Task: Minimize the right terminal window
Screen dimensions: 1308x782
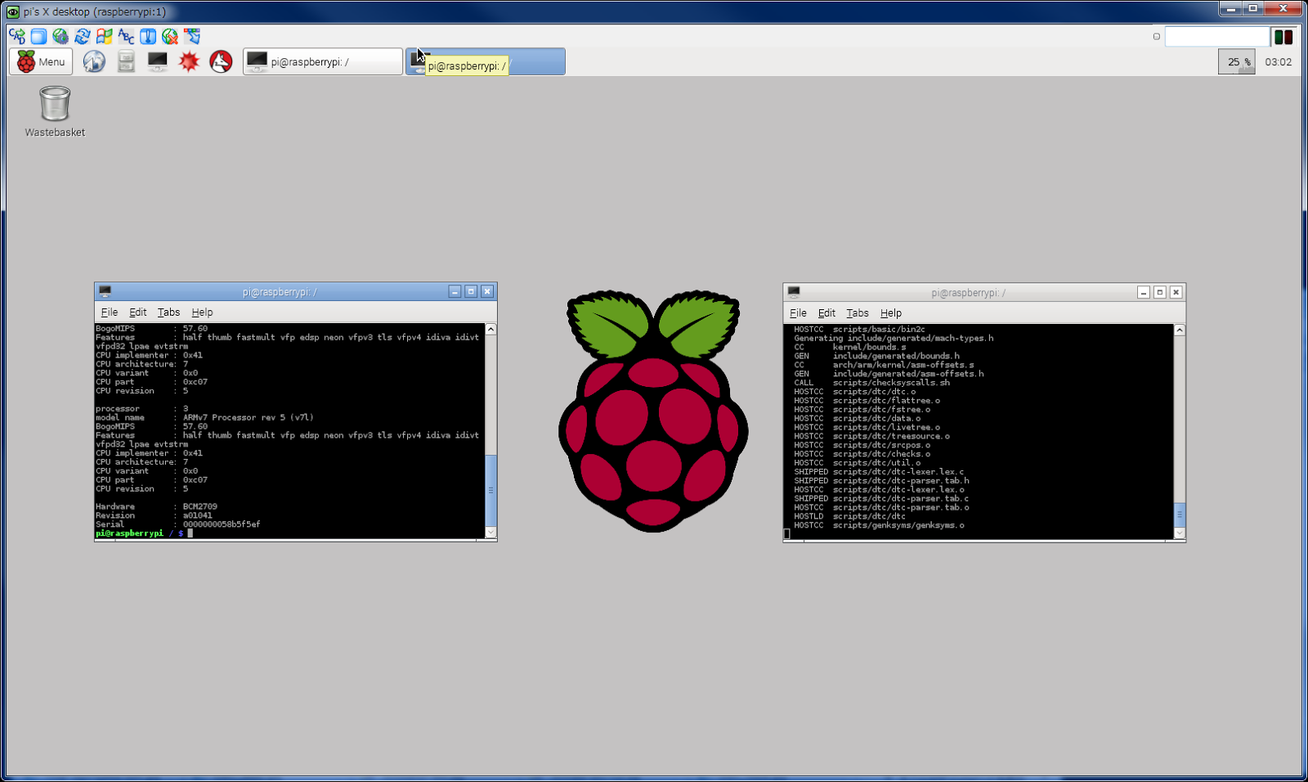Action: pyautogui.click(x=1144, y=292)
